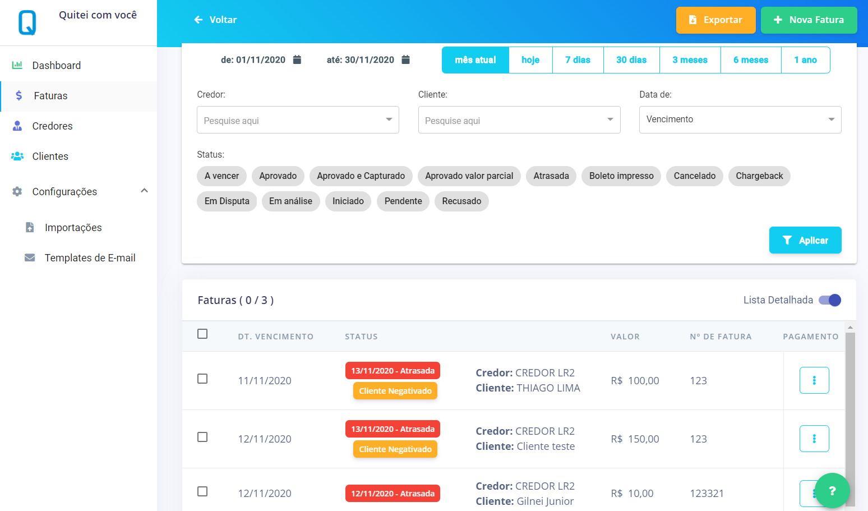This screenshot has width=868, height=511.
Task: Click the Credores person icon
Action: (x=17, y=126)
